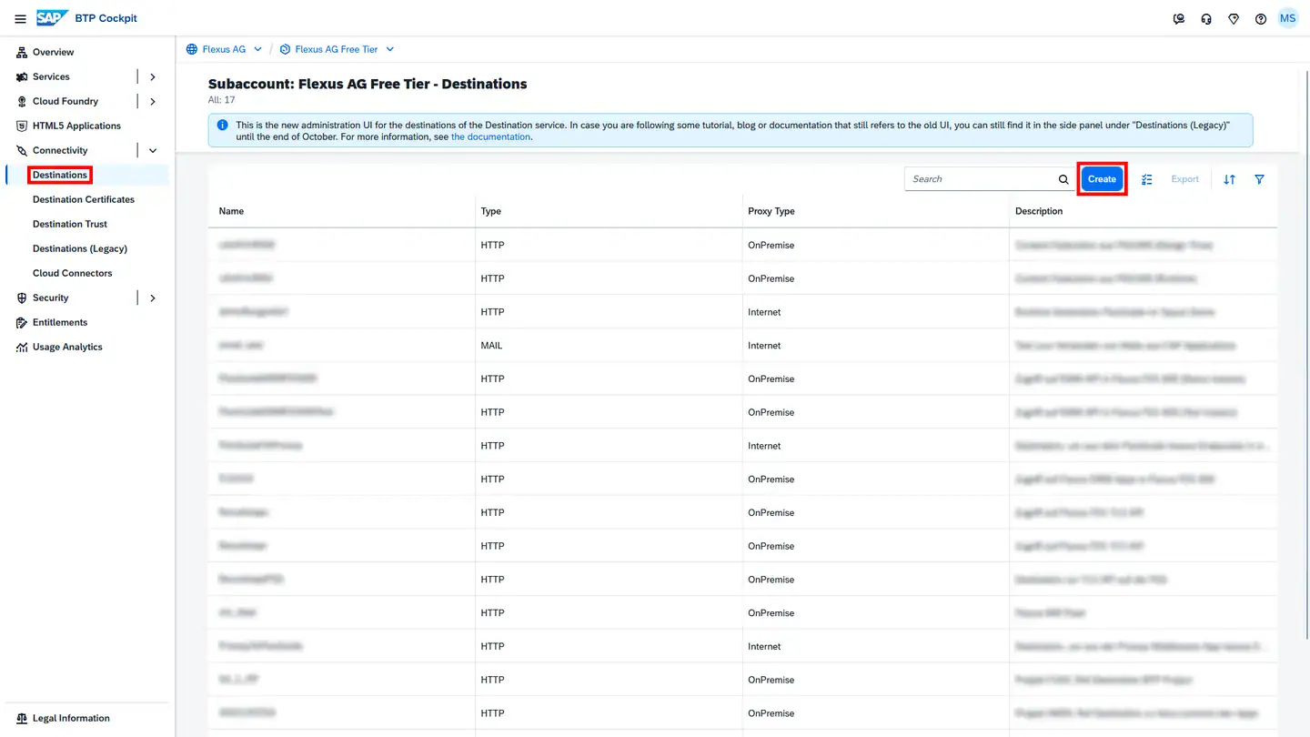
Task: Open the help question mark icon
Action: (1261, 19)
